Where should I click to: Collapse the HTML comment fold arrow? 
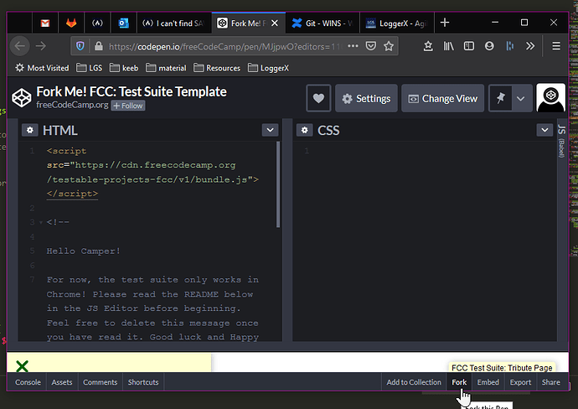(41, 222)
